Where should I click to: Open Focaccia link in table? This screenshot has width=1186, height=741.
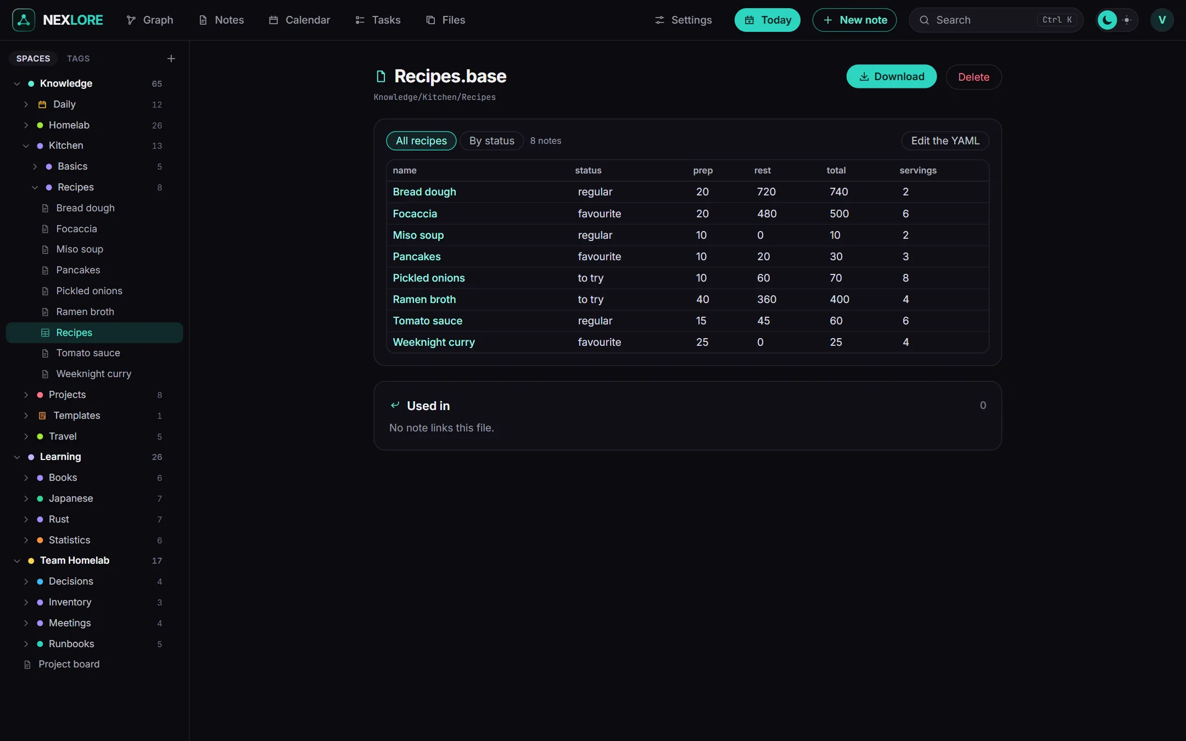[x=415, y=214]
